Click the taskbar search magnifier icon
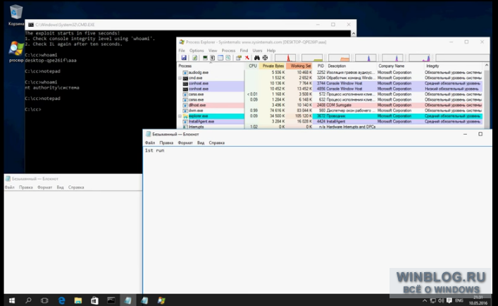Image resolution: width=498 pixels, height=306 pixels. [28, 300]
